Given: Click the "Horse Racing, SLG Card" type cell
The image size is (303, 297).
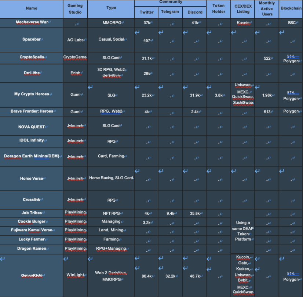Looking at the screenshot, I should click(111, 178).
